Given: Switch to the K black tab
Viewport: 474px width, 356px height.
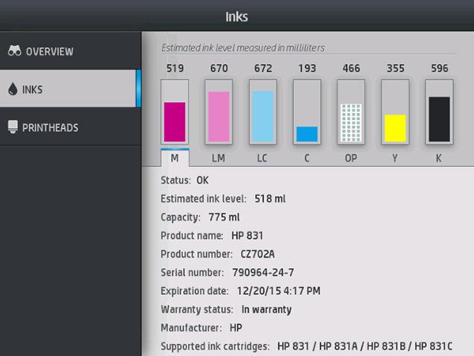Looking at the screenshot, I should (439, 158).
